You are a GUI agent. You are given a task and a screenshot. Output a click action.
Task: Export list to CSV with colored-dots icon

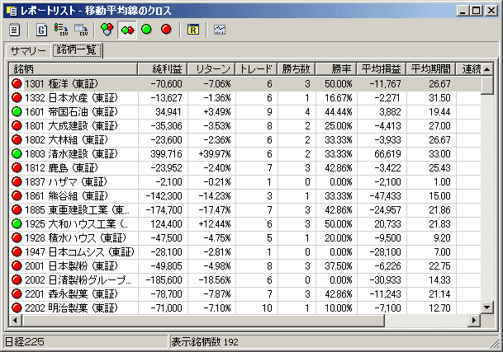click(x=61, y=30)
